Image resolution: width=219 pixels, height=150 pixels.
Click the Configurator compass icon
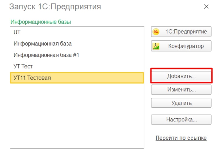156,46
